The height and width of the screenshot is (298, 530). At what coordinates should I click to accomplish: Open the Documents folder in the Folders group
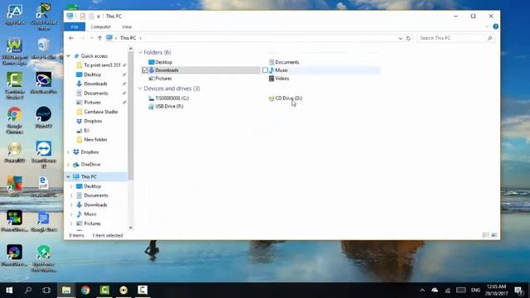click(287, 62)
